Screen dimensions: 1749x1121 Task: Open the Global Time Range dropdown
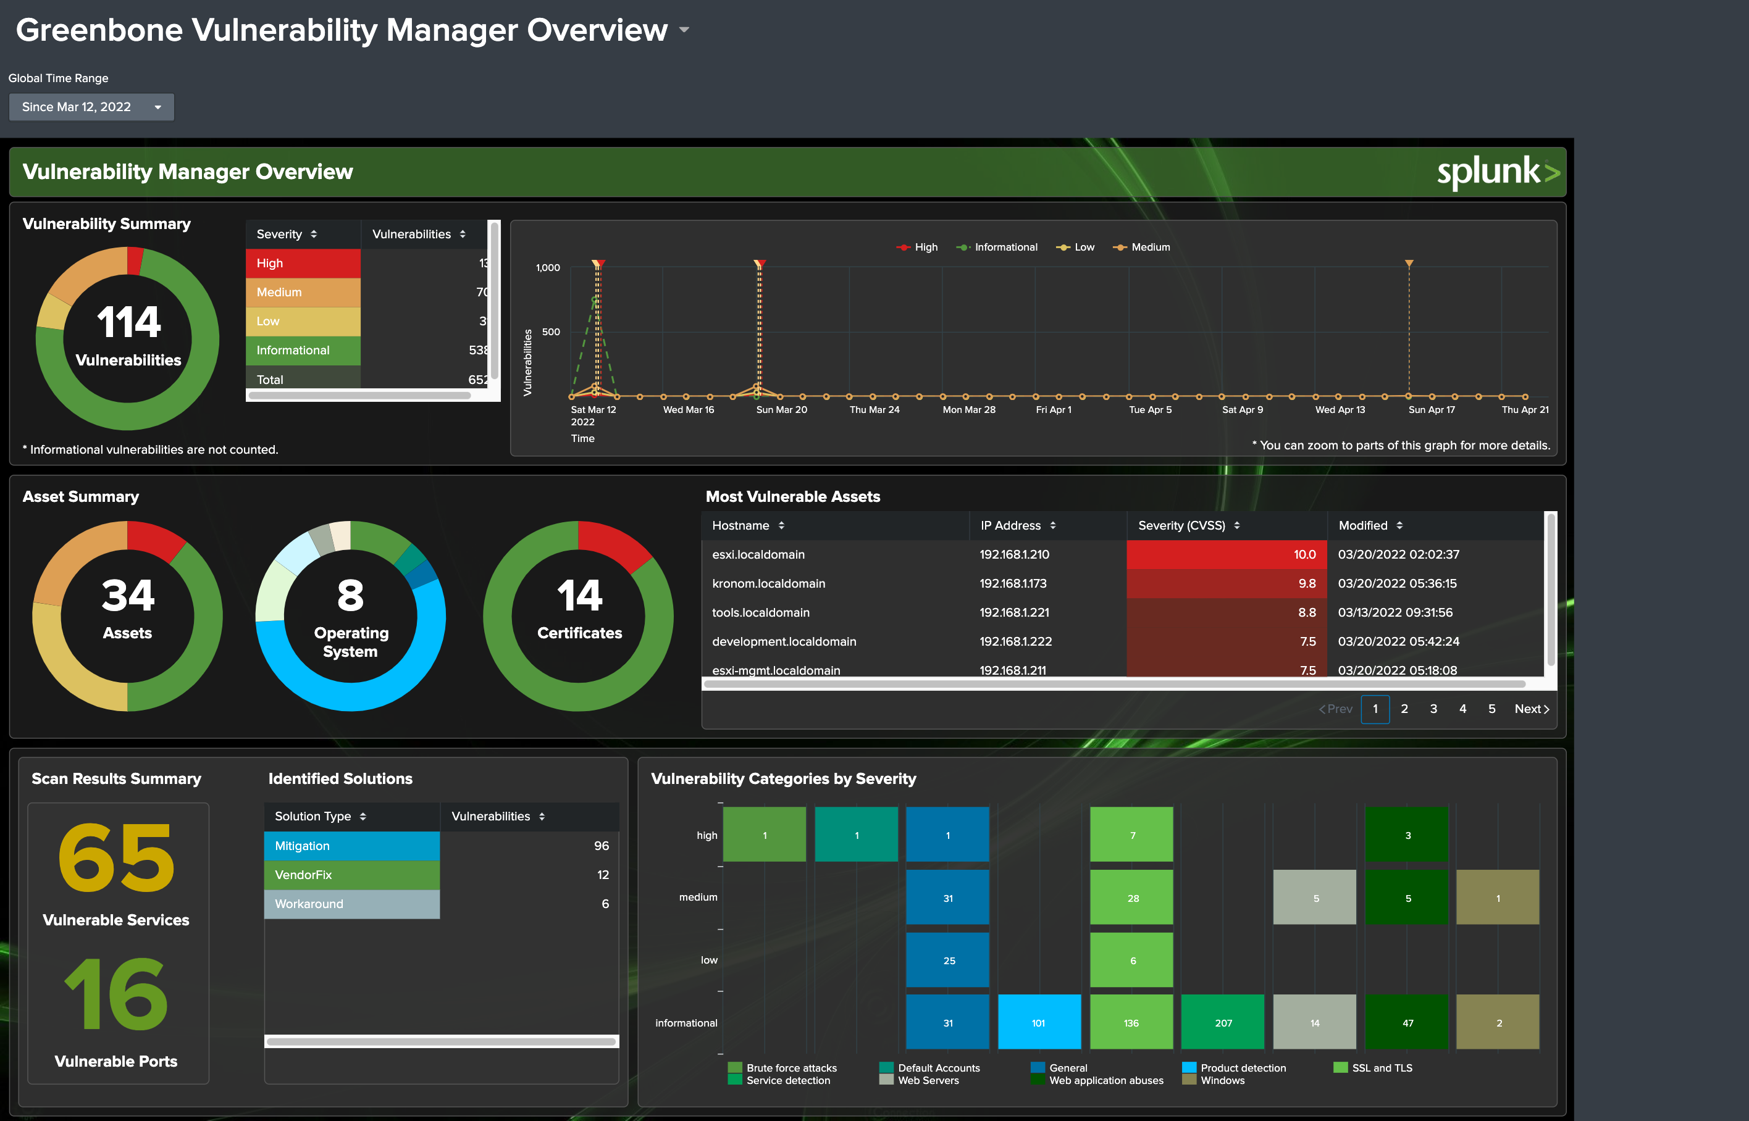coord(89,107)
